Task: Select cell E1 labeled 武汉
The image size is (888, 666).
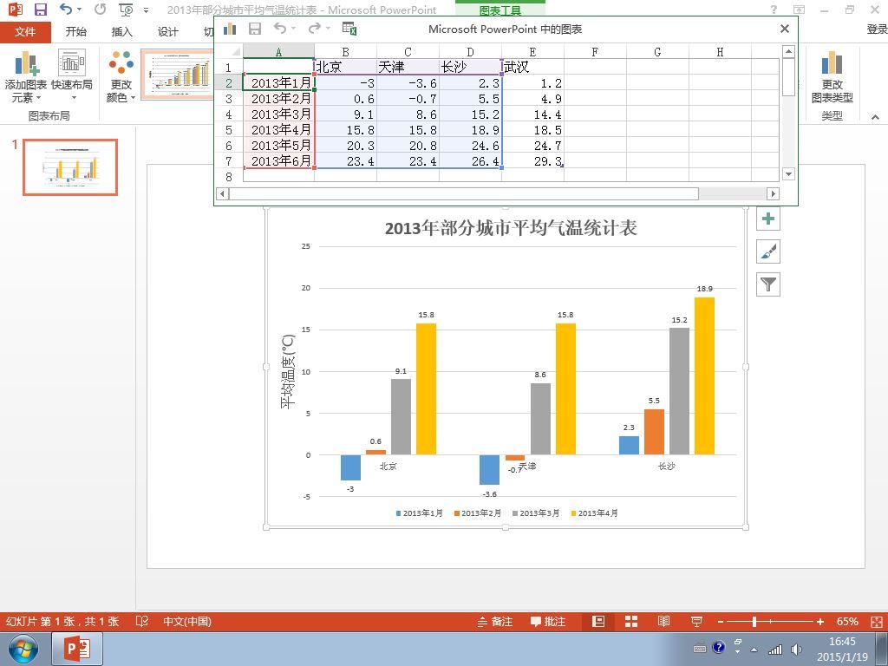Action: tap(533, 67)
